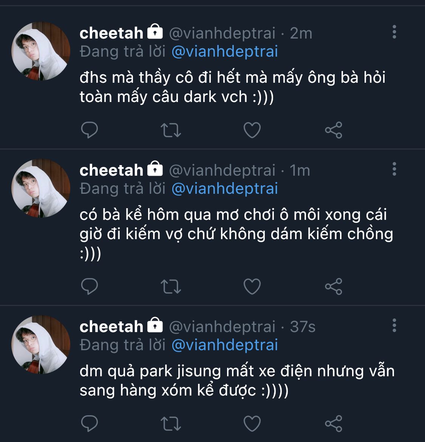Screen dimensions: 425x442
Task: Retweet the 'đhs mà thầy cô' tweet
Action: 171,130
